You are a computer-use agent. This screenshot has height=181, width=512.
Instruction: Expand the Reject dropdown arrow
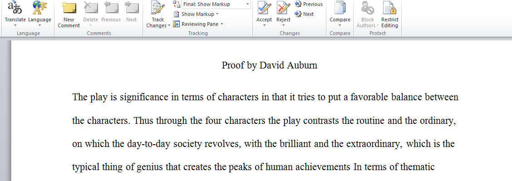click(x=283, y=26)
